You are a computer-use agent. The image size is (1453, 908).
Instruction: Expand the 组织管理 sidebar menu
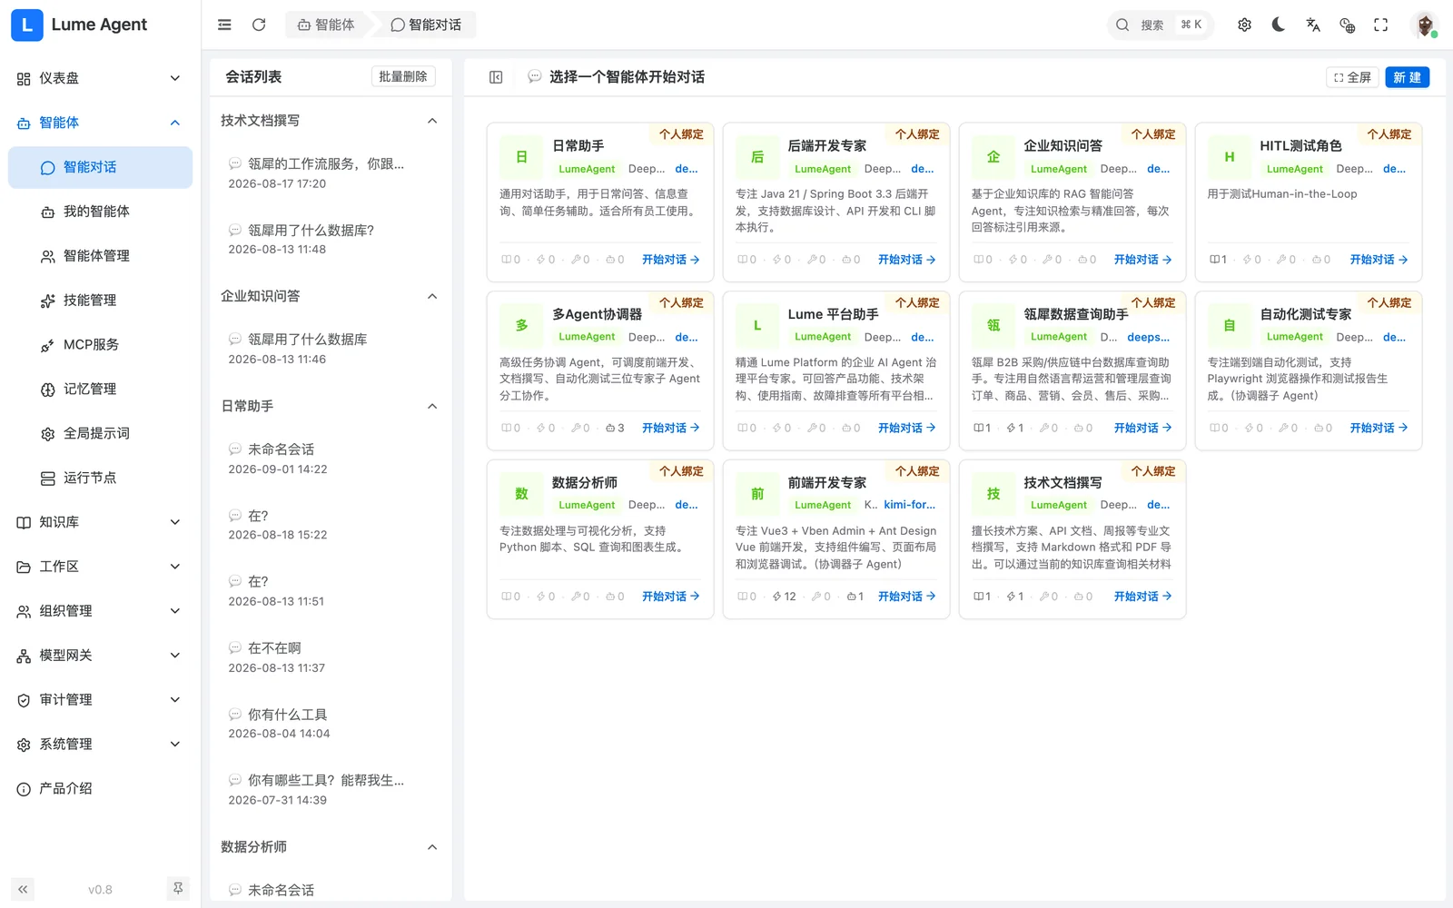(99, 611)
